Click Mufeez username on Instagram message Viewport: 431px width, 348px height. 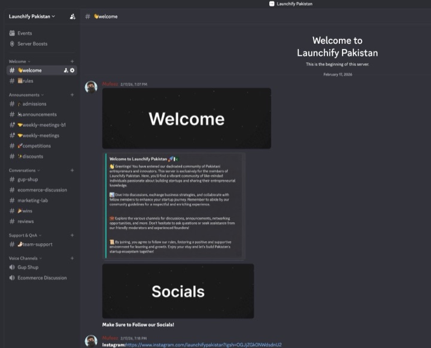point(110,338)
